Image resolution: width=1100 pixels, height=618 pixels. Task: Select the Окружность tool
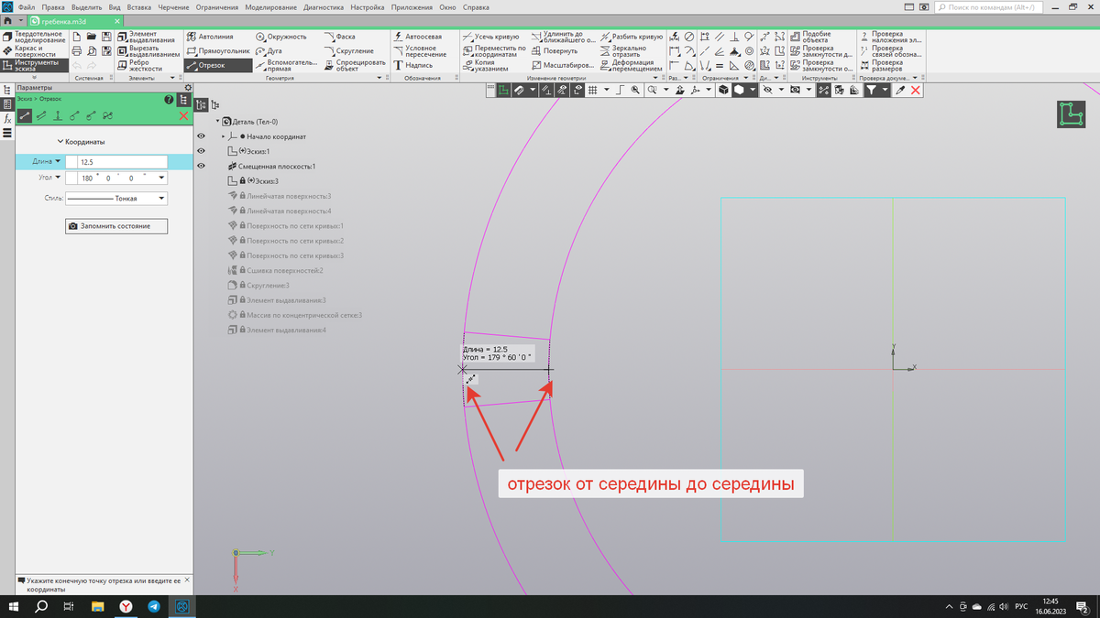point(281,37)
